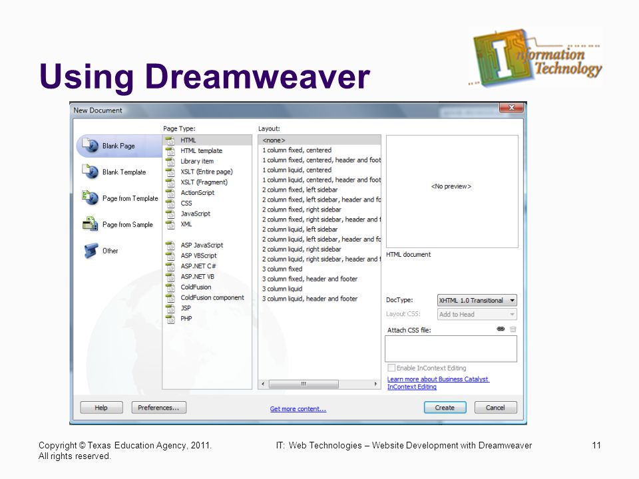Click the XML file icon
Screen dimensions: 639x479
click(x=170, y=224)
